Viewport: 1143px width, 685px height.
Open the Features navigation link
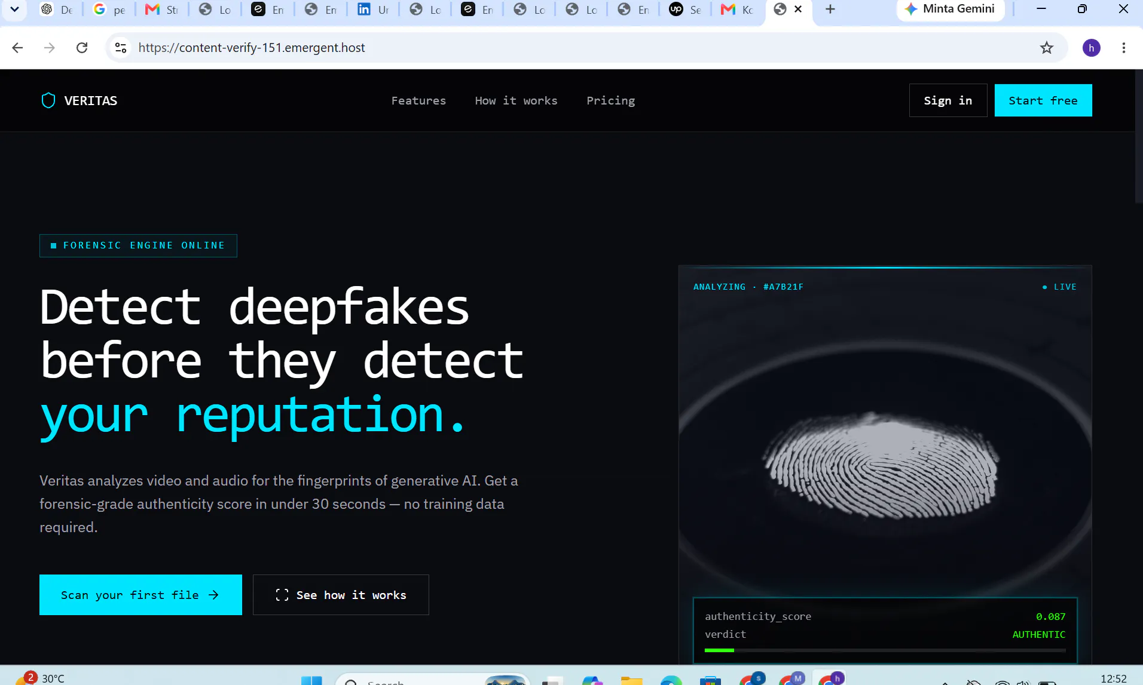click(x=418, y=100)
